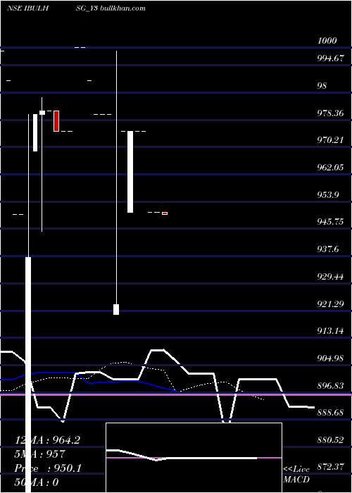This screenshot has width=352, height=493.
Task: Click the 970.21 price level label
Action: point(330,140)
